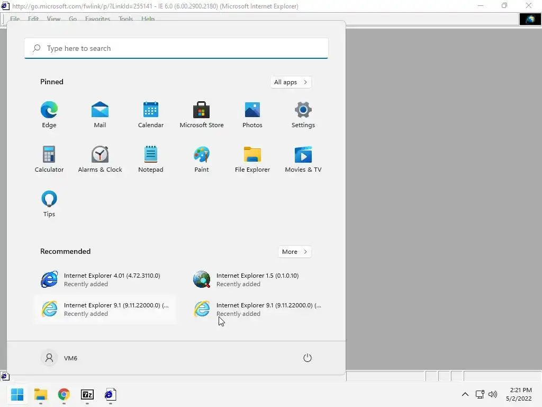The height and width of the screenshot is (407, 542).
Task: Open the Go menu in Internet Explorer
Action: (73, 19)
